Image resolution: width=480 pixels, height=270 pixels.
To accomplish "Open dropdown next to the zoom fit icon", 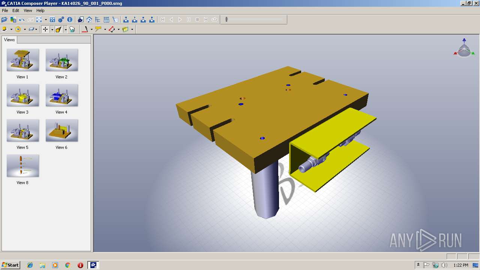I will [46, 19].
